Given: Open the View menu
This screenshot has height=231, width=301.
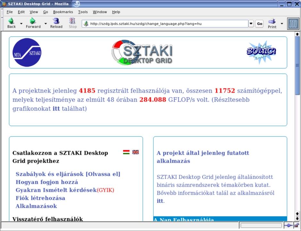Looking at the screenshot, I should pyautogui.click(x=34, y=12).
